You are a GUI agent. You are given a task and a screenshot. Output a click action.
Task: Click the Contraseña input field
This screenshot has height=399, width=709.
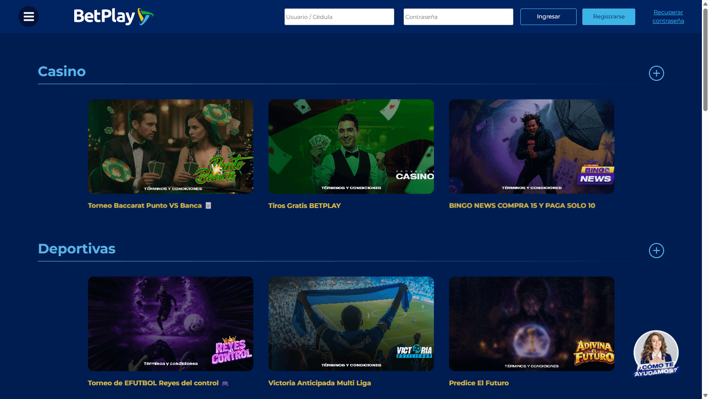point(458,16)
